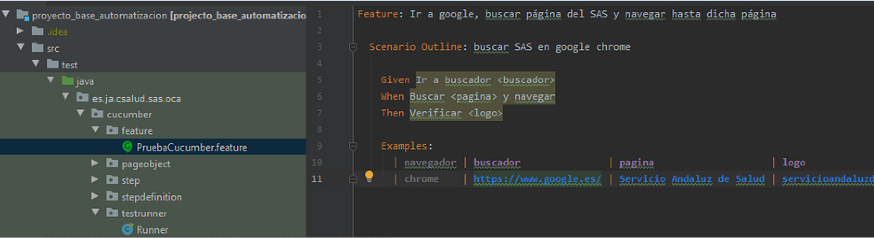Fold the Scenario Outline block in gutter
Screen dimensions: 874x238
point(353,47)
